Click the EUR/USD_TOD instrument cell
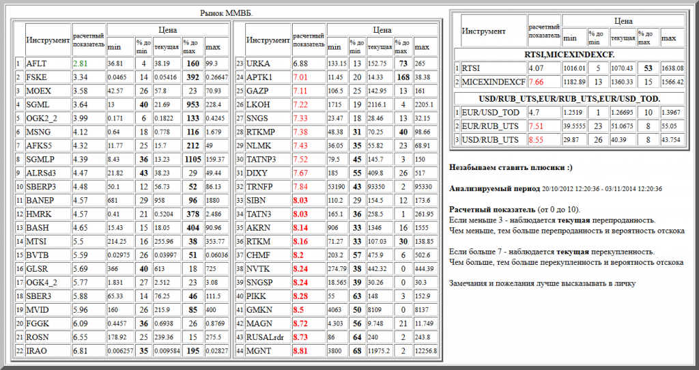699x370 pixels. click(490, 112)
